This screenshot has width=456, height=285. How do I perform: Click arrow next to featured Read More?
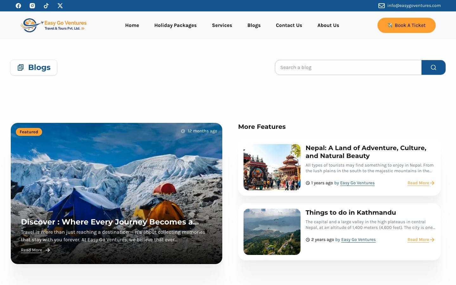tap(48, 250)
